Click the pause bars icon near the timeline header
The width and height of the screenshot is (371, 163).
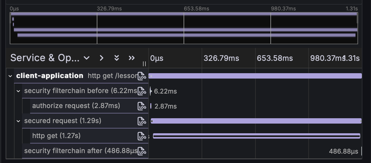144,64
